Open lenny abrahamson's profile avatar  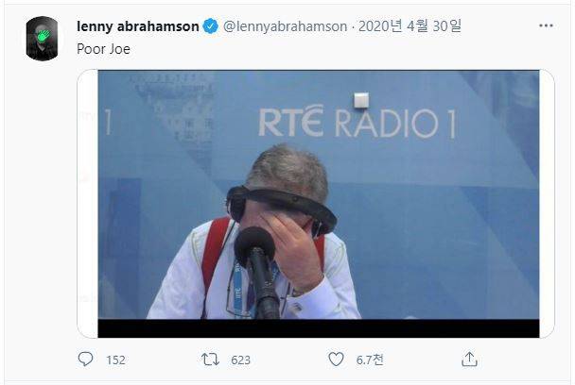tap(42, 39)
